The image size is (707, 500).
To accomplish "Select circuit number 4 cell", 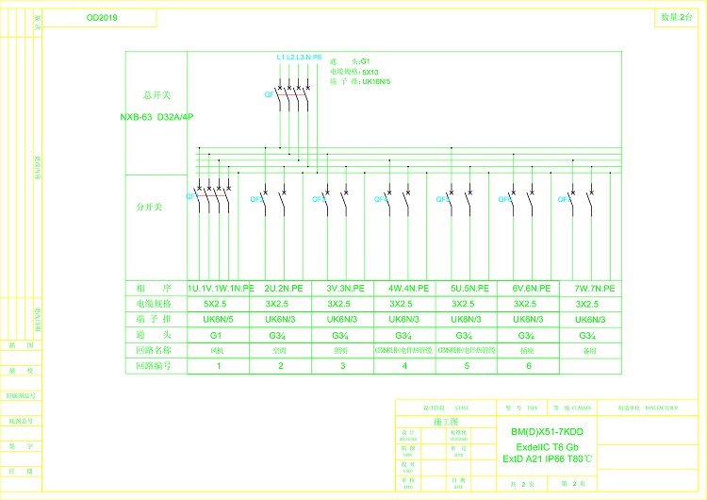I will pos(404,366).
